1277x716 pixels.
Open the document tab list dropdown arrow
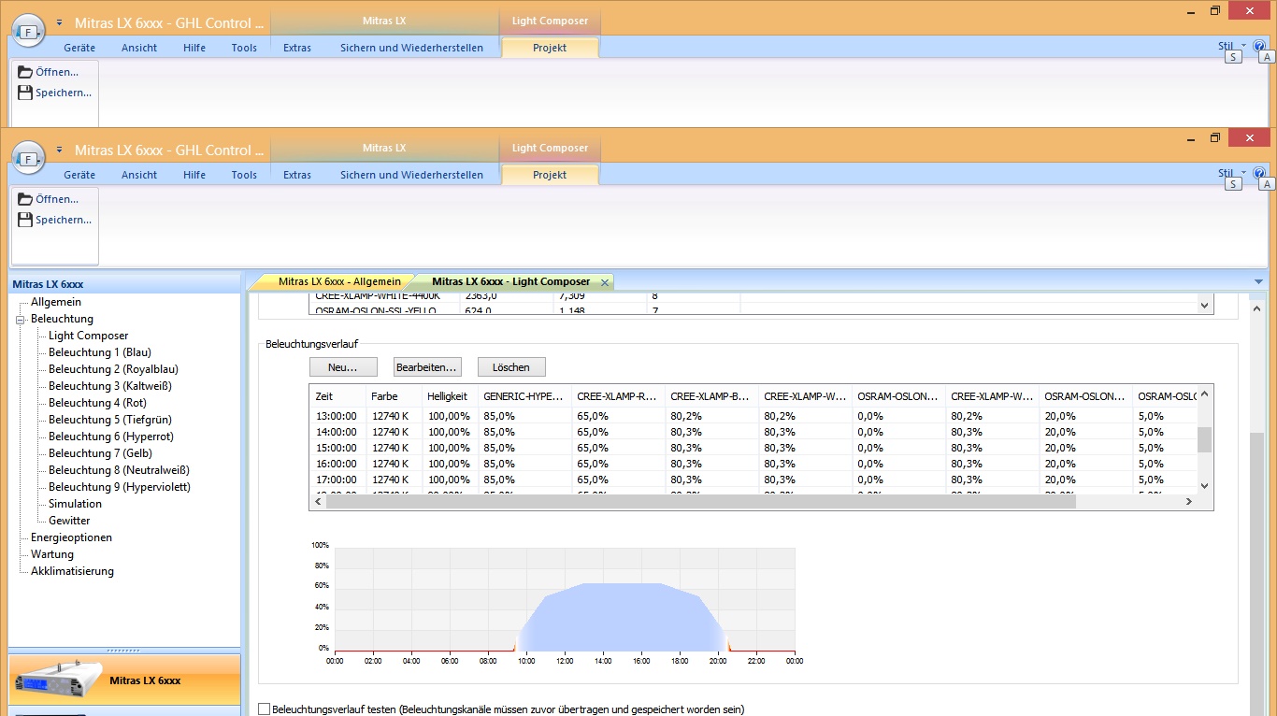point(1258,282)
